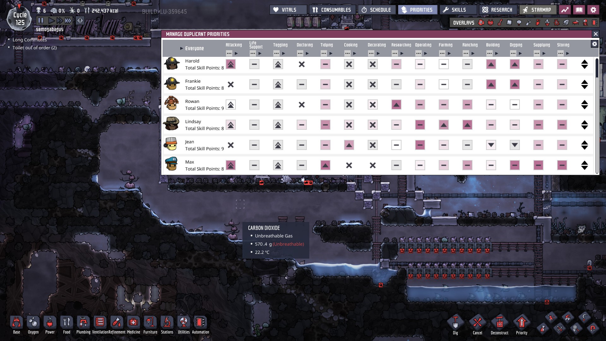The image size is (606, 341).
Task: Open the Researching column options dropdown
Action: point(394,53)
